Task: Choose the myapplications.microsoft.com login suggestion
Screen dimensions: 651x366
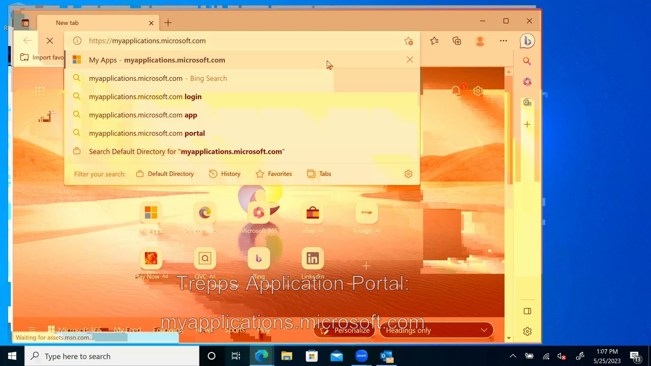Action: [242, 97]
